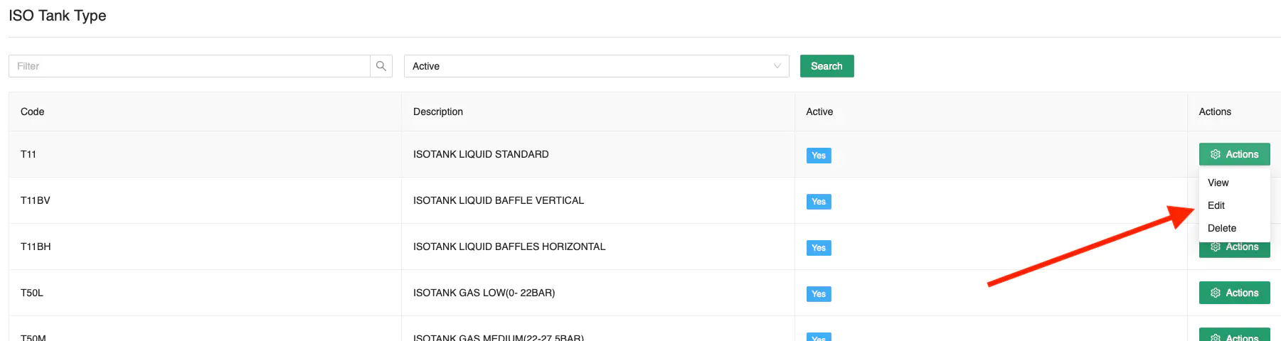1281x341 pixels.
Task: Click the Description column header
Action: 438,112
